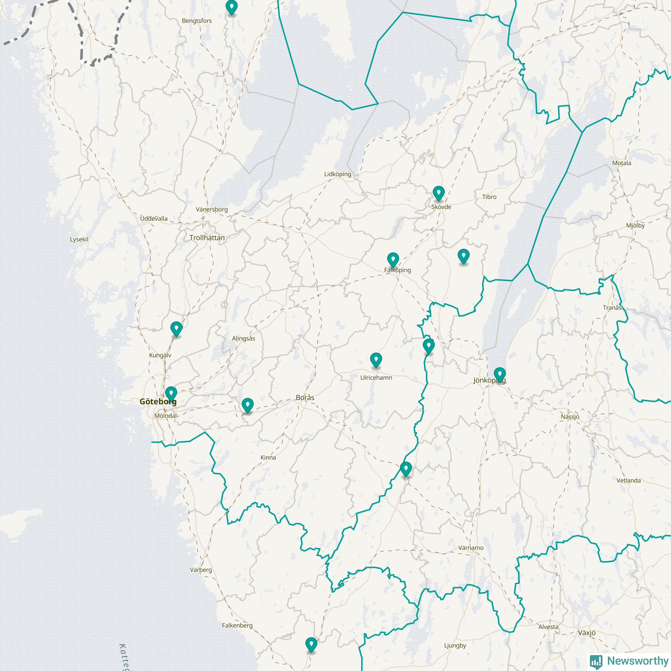The width and height of the screenshot is (671, 671).
Task: Click the pin at Jönköping
Action: point(500,375)
